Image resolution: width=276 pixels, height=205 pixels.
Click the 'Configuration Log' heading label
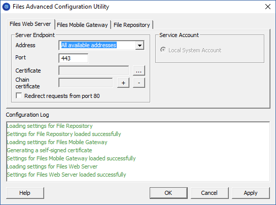click(x=27, y=115)
